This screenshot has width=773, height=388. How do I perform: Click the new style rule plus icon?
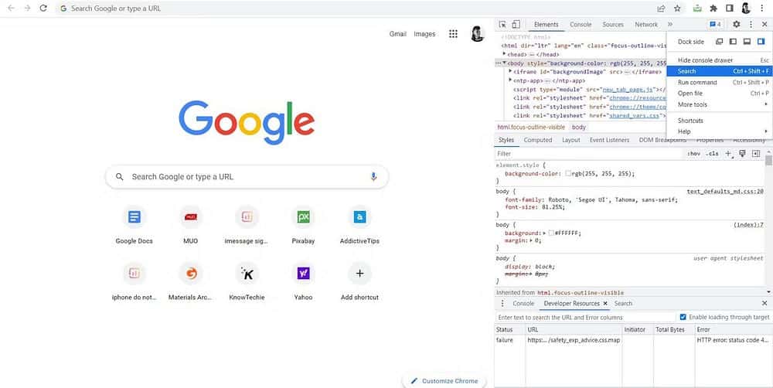click(728, 154)
